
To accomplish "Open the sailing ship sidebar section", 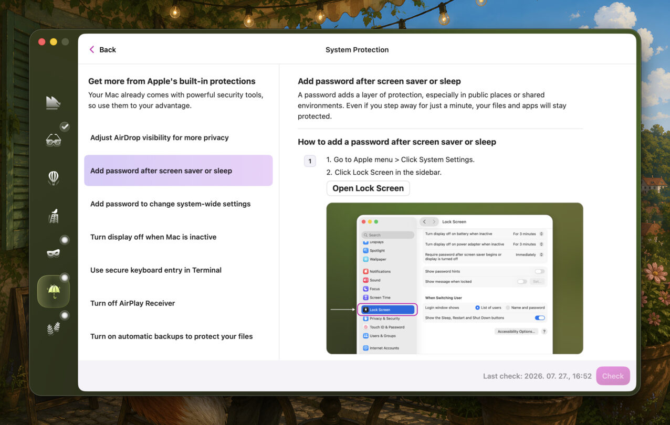I will click(x=53, y=103).
